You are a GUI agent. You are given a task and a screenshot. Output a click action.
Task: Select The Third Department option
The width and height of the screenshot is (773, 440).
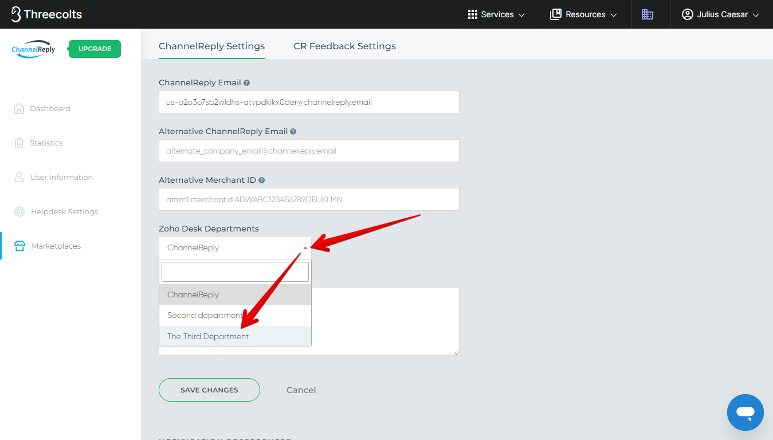(235, 336)
